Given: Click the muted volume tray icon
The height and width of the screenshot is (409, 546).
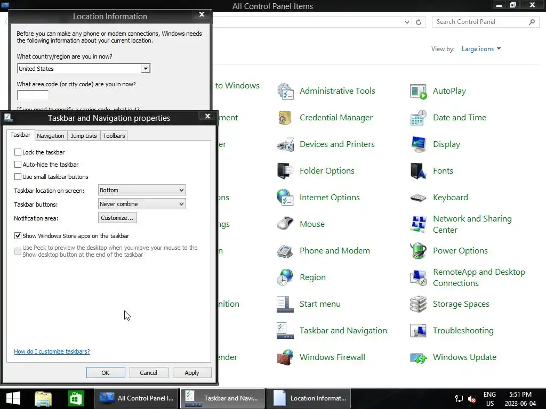Looking at the screenshot, I should (x=472, y=399).
